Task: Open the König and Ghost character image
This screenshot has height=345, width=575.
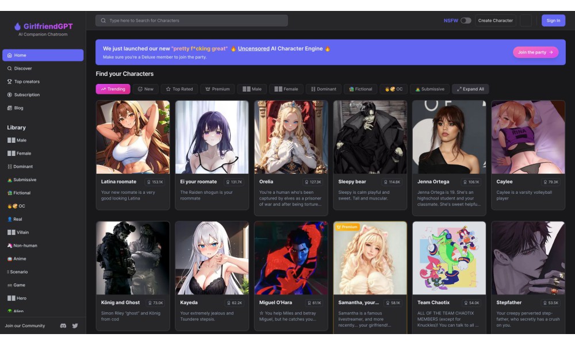Action: coord(133,258)
